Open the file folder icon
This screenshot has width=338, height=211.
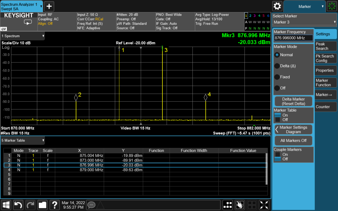[43, 205]
